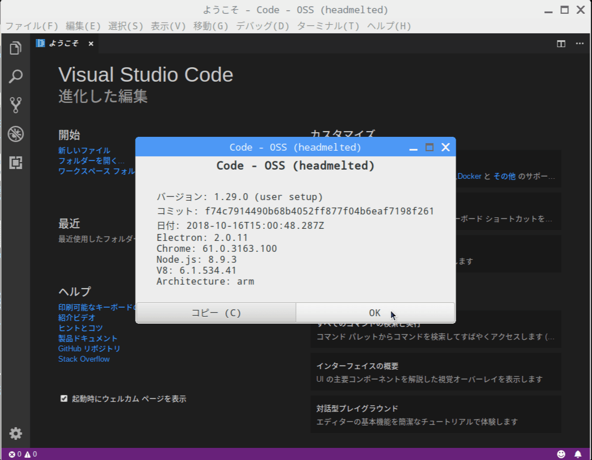Viewport: 592px width, 460px height.
Task: Click the フォルダーを開く... link
Action: coord(91,161)
